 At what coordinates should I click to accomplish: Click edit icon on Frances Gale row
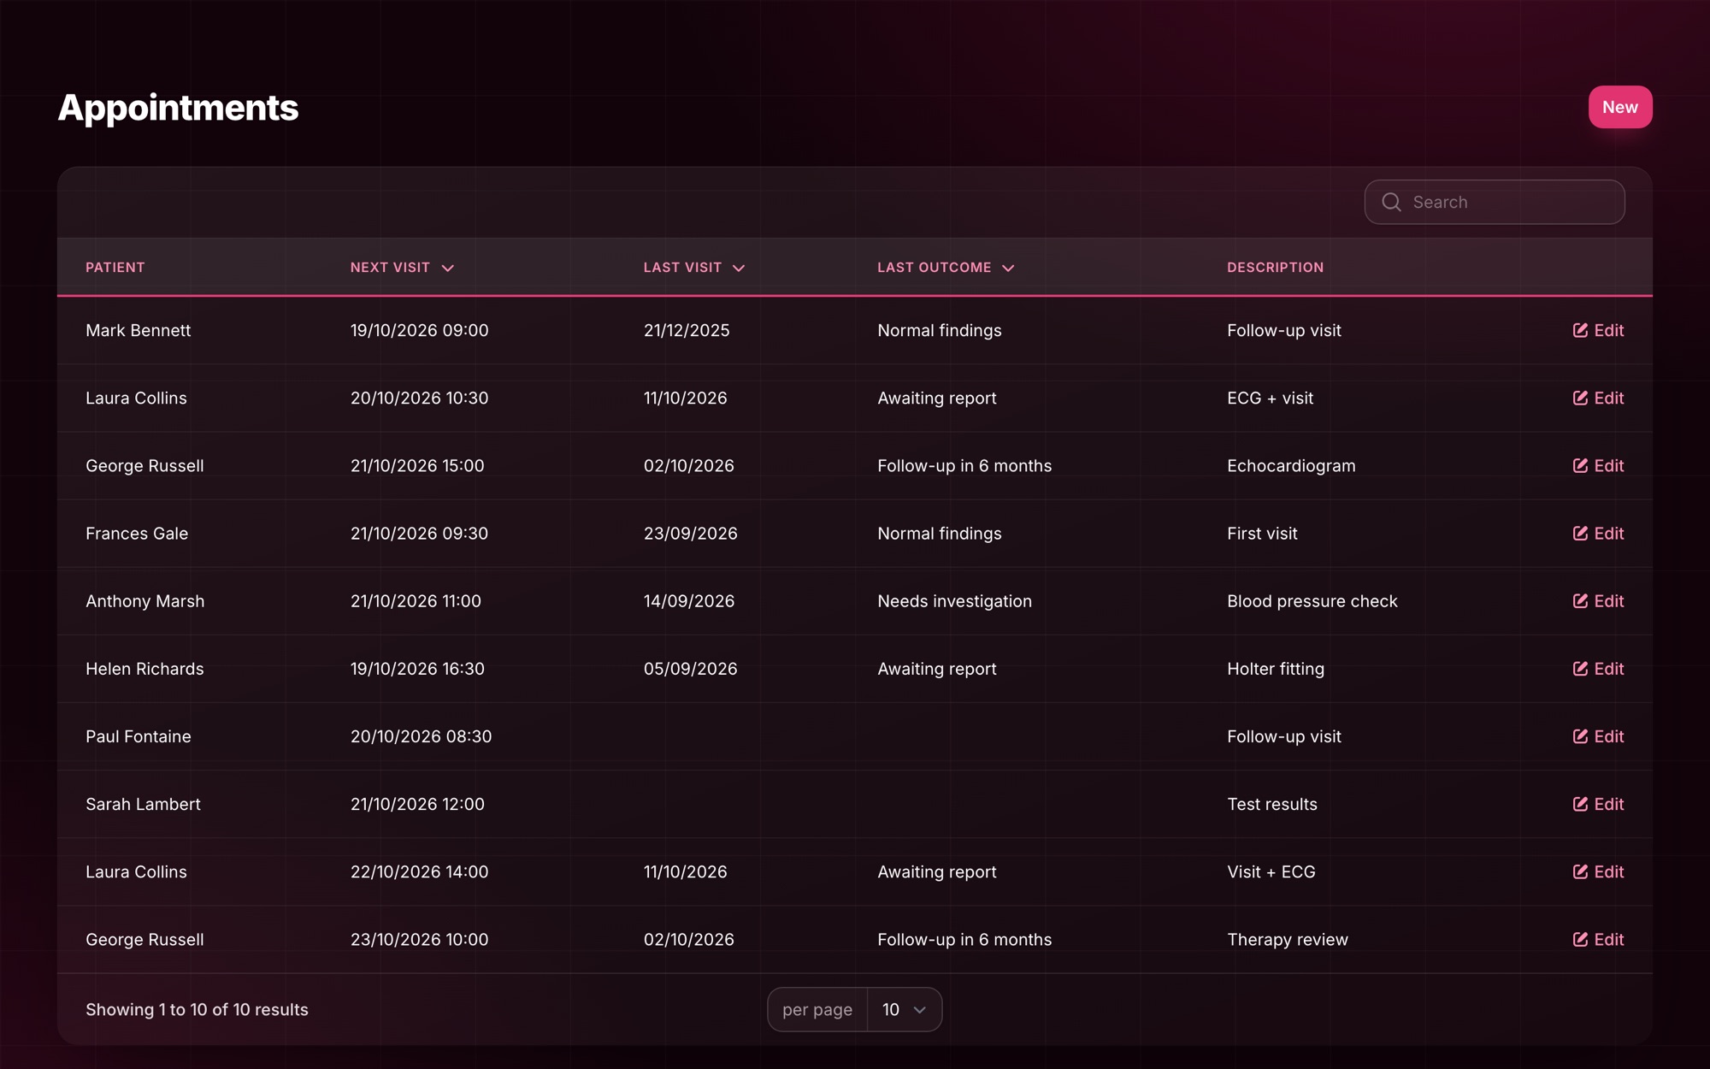[x=1580, y=533]
